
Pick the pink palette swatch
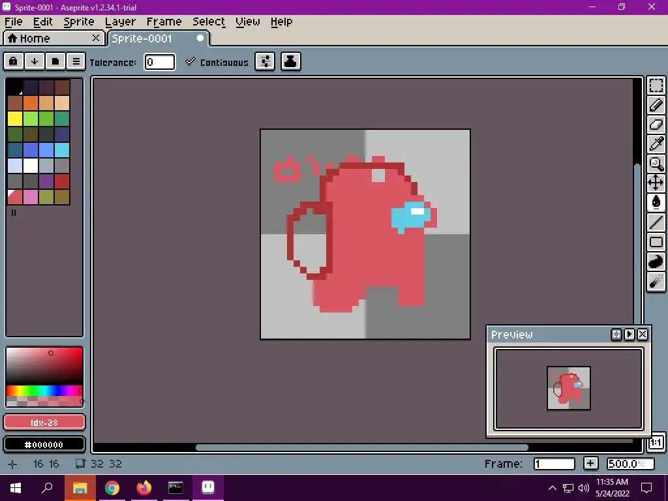tap(31, 197)
